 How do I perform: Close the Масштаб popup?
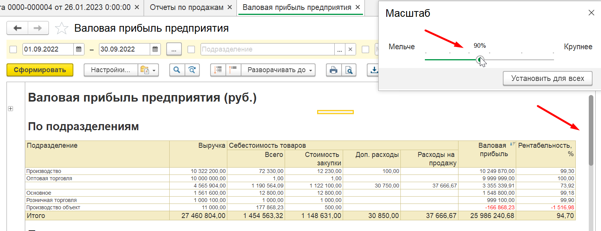click(591, 13)
